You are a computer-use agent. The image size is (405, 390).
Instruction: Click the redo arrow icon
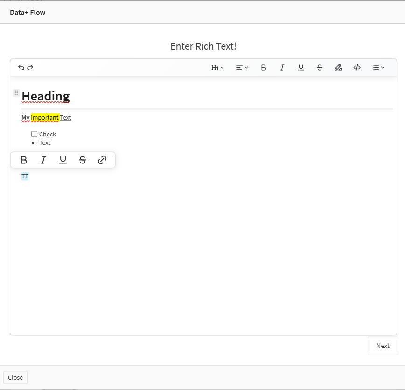click(30, 68)
